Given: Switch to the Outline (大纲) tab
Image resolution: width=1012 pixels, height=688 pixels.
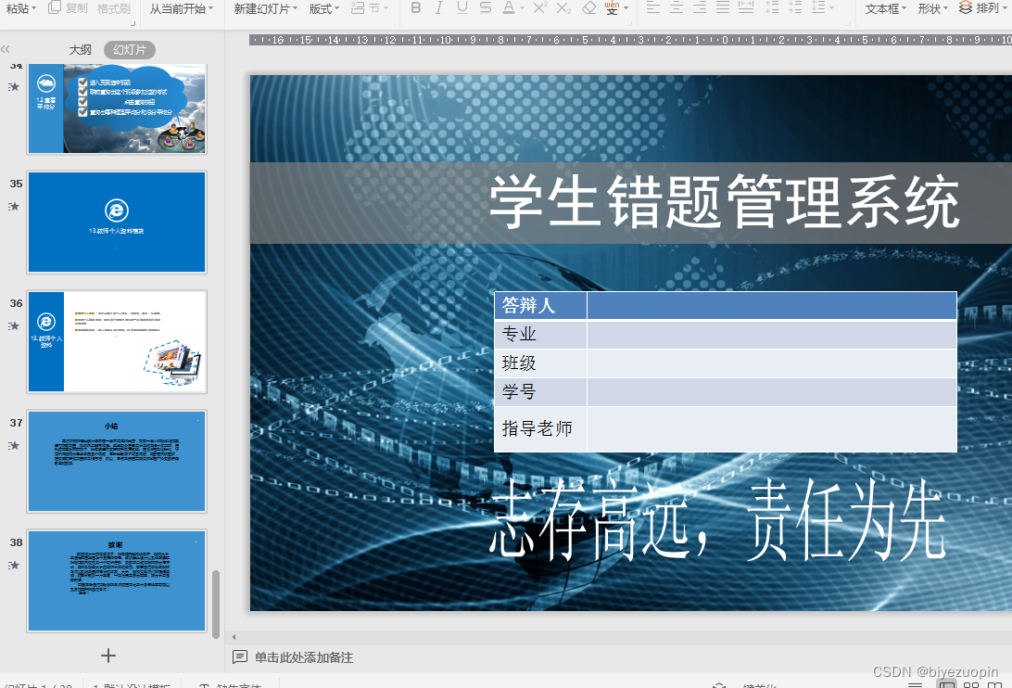Looking at the screenshot, I should pos(80,49).
